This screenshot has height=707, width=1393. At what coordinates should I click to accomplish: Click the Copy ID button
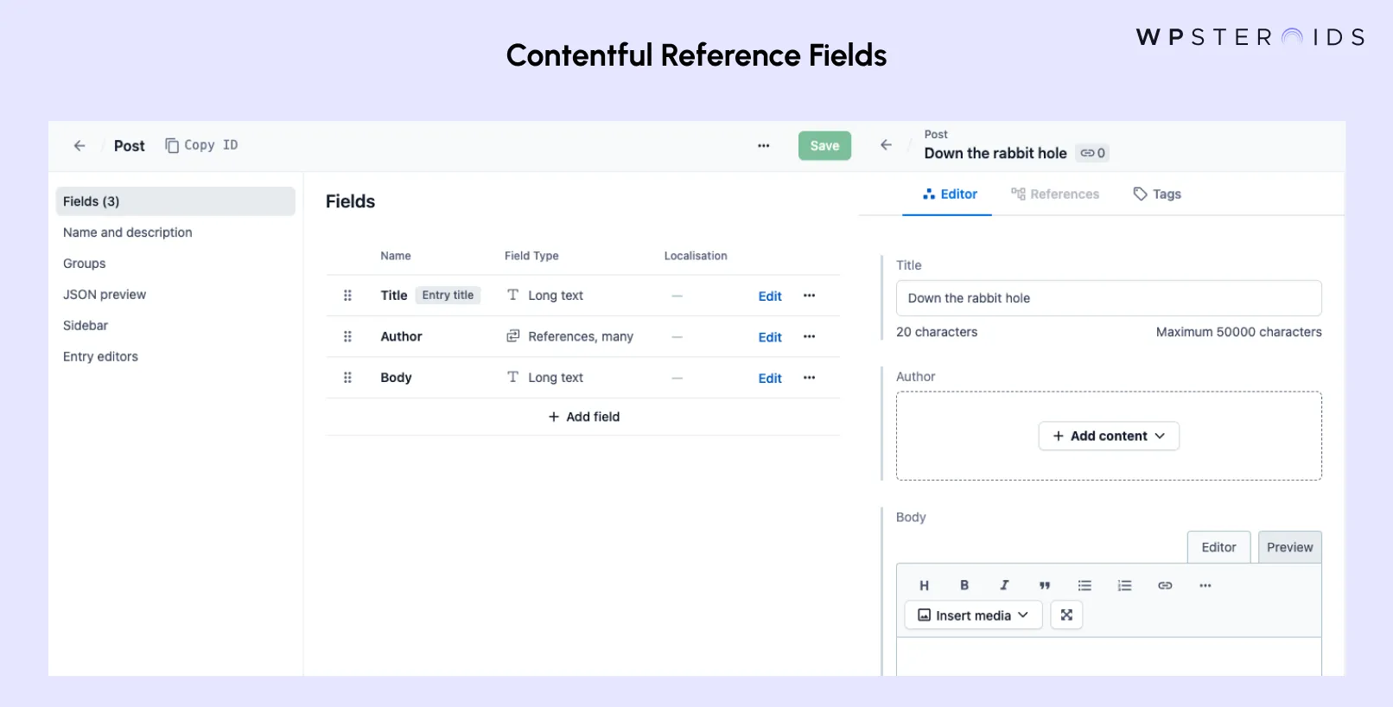click(201, 145)
